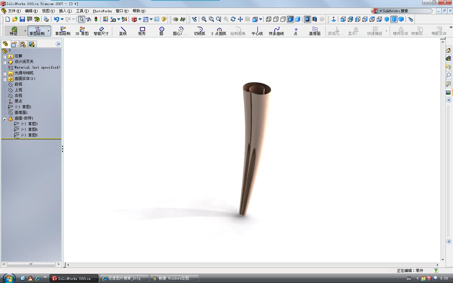Create a 基准面 reference plane
Viewport: 453px width, 283px height.
[x=315, y=31]
